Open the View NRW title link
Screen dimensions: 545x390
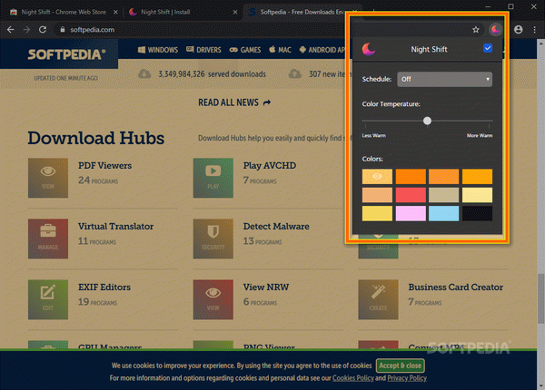coord(266,287)
